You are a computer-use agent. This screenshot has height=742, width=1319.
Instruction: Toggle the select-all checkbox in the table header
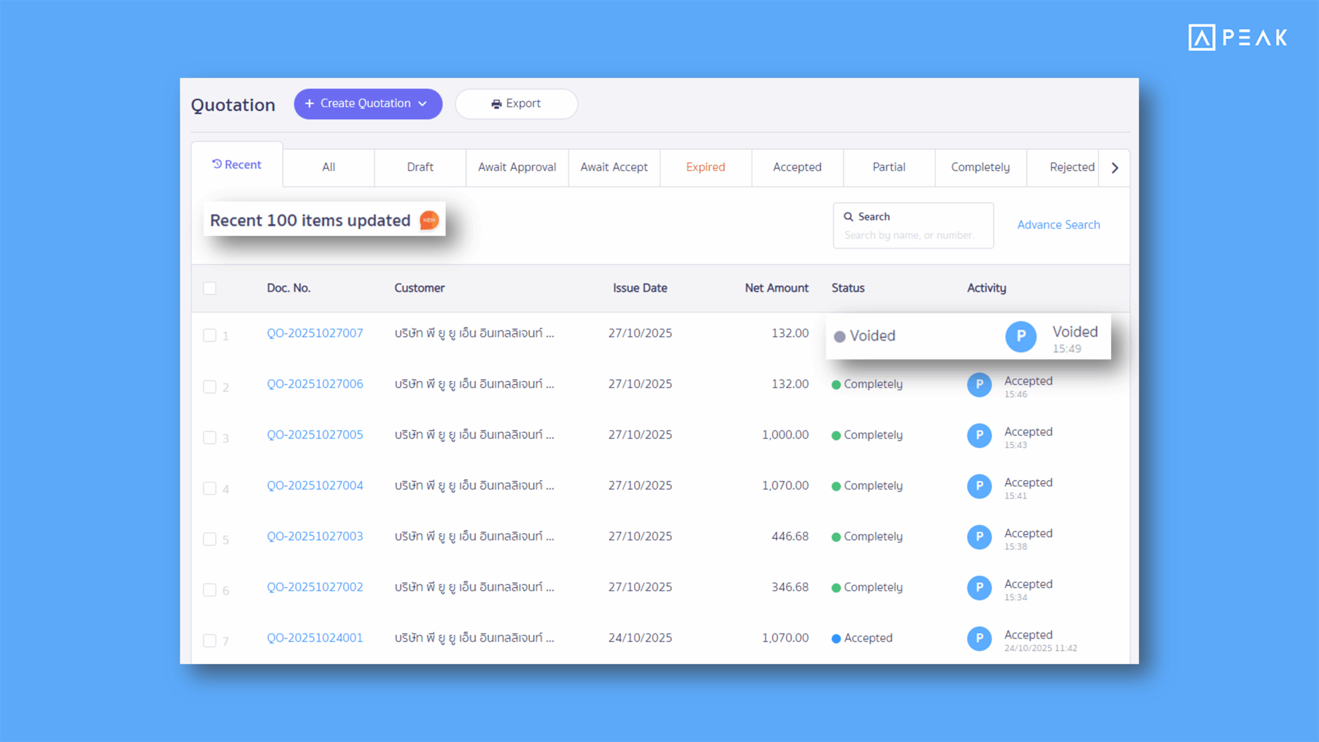point(210,288)
